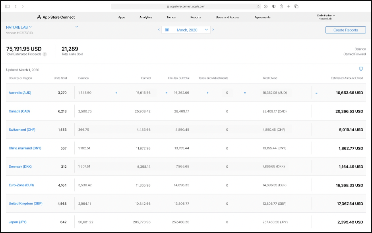Screen dimensions: 372x233
Task: Open the tab overview icon in the toolbar
Action: [x=296, y=6]
